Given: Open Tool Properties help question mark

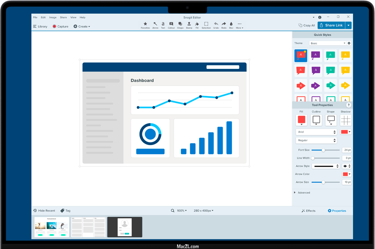Looking at the screenshot, I should pos(348,105).
